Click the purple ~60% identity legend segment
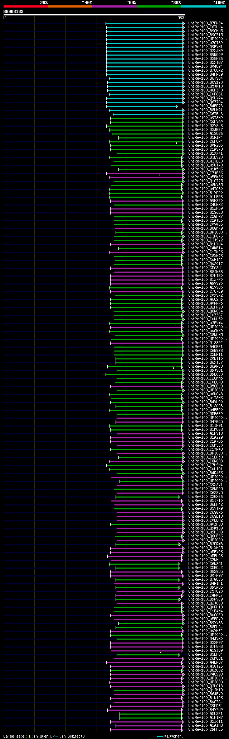This screenshot has width=229, height=739. pyautogui.click(x=114, y=6)
